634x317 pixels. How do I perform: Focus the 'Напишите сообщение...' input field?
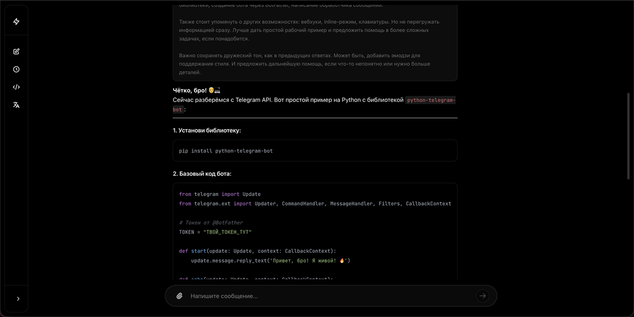[331, 296]
